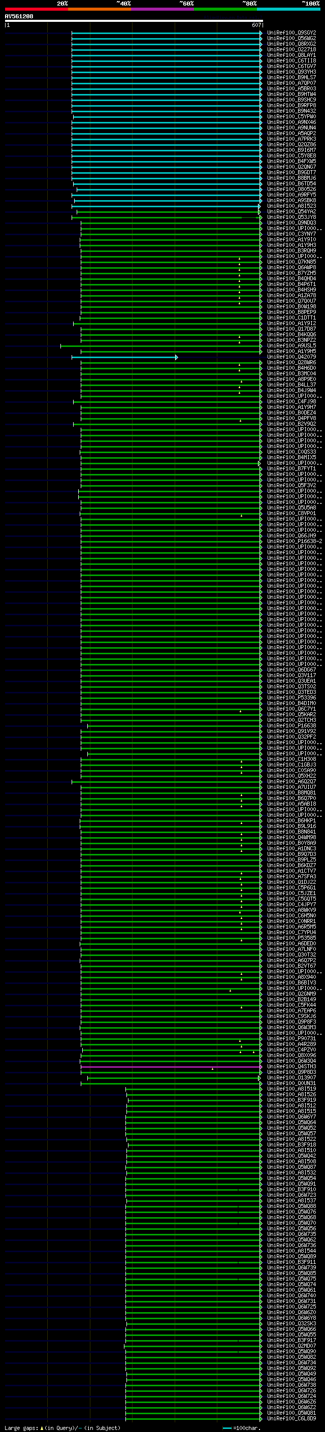Open hit UniRef100_Q9SGY2
The image size is (325, 1432).
(x=291, y=33)
